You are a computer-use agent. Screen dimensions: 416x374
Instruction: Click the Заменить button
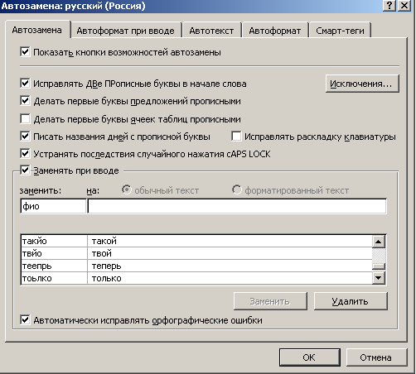click(x=270, y=301)
